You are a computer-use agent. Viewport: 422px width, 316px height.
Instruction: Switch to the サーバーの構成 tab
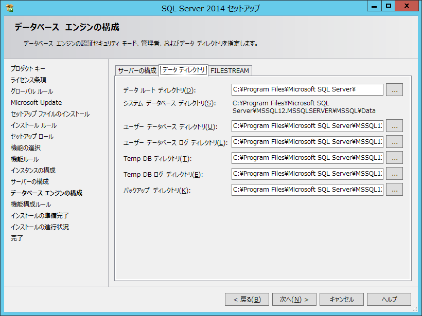click(x=136, y=70)
